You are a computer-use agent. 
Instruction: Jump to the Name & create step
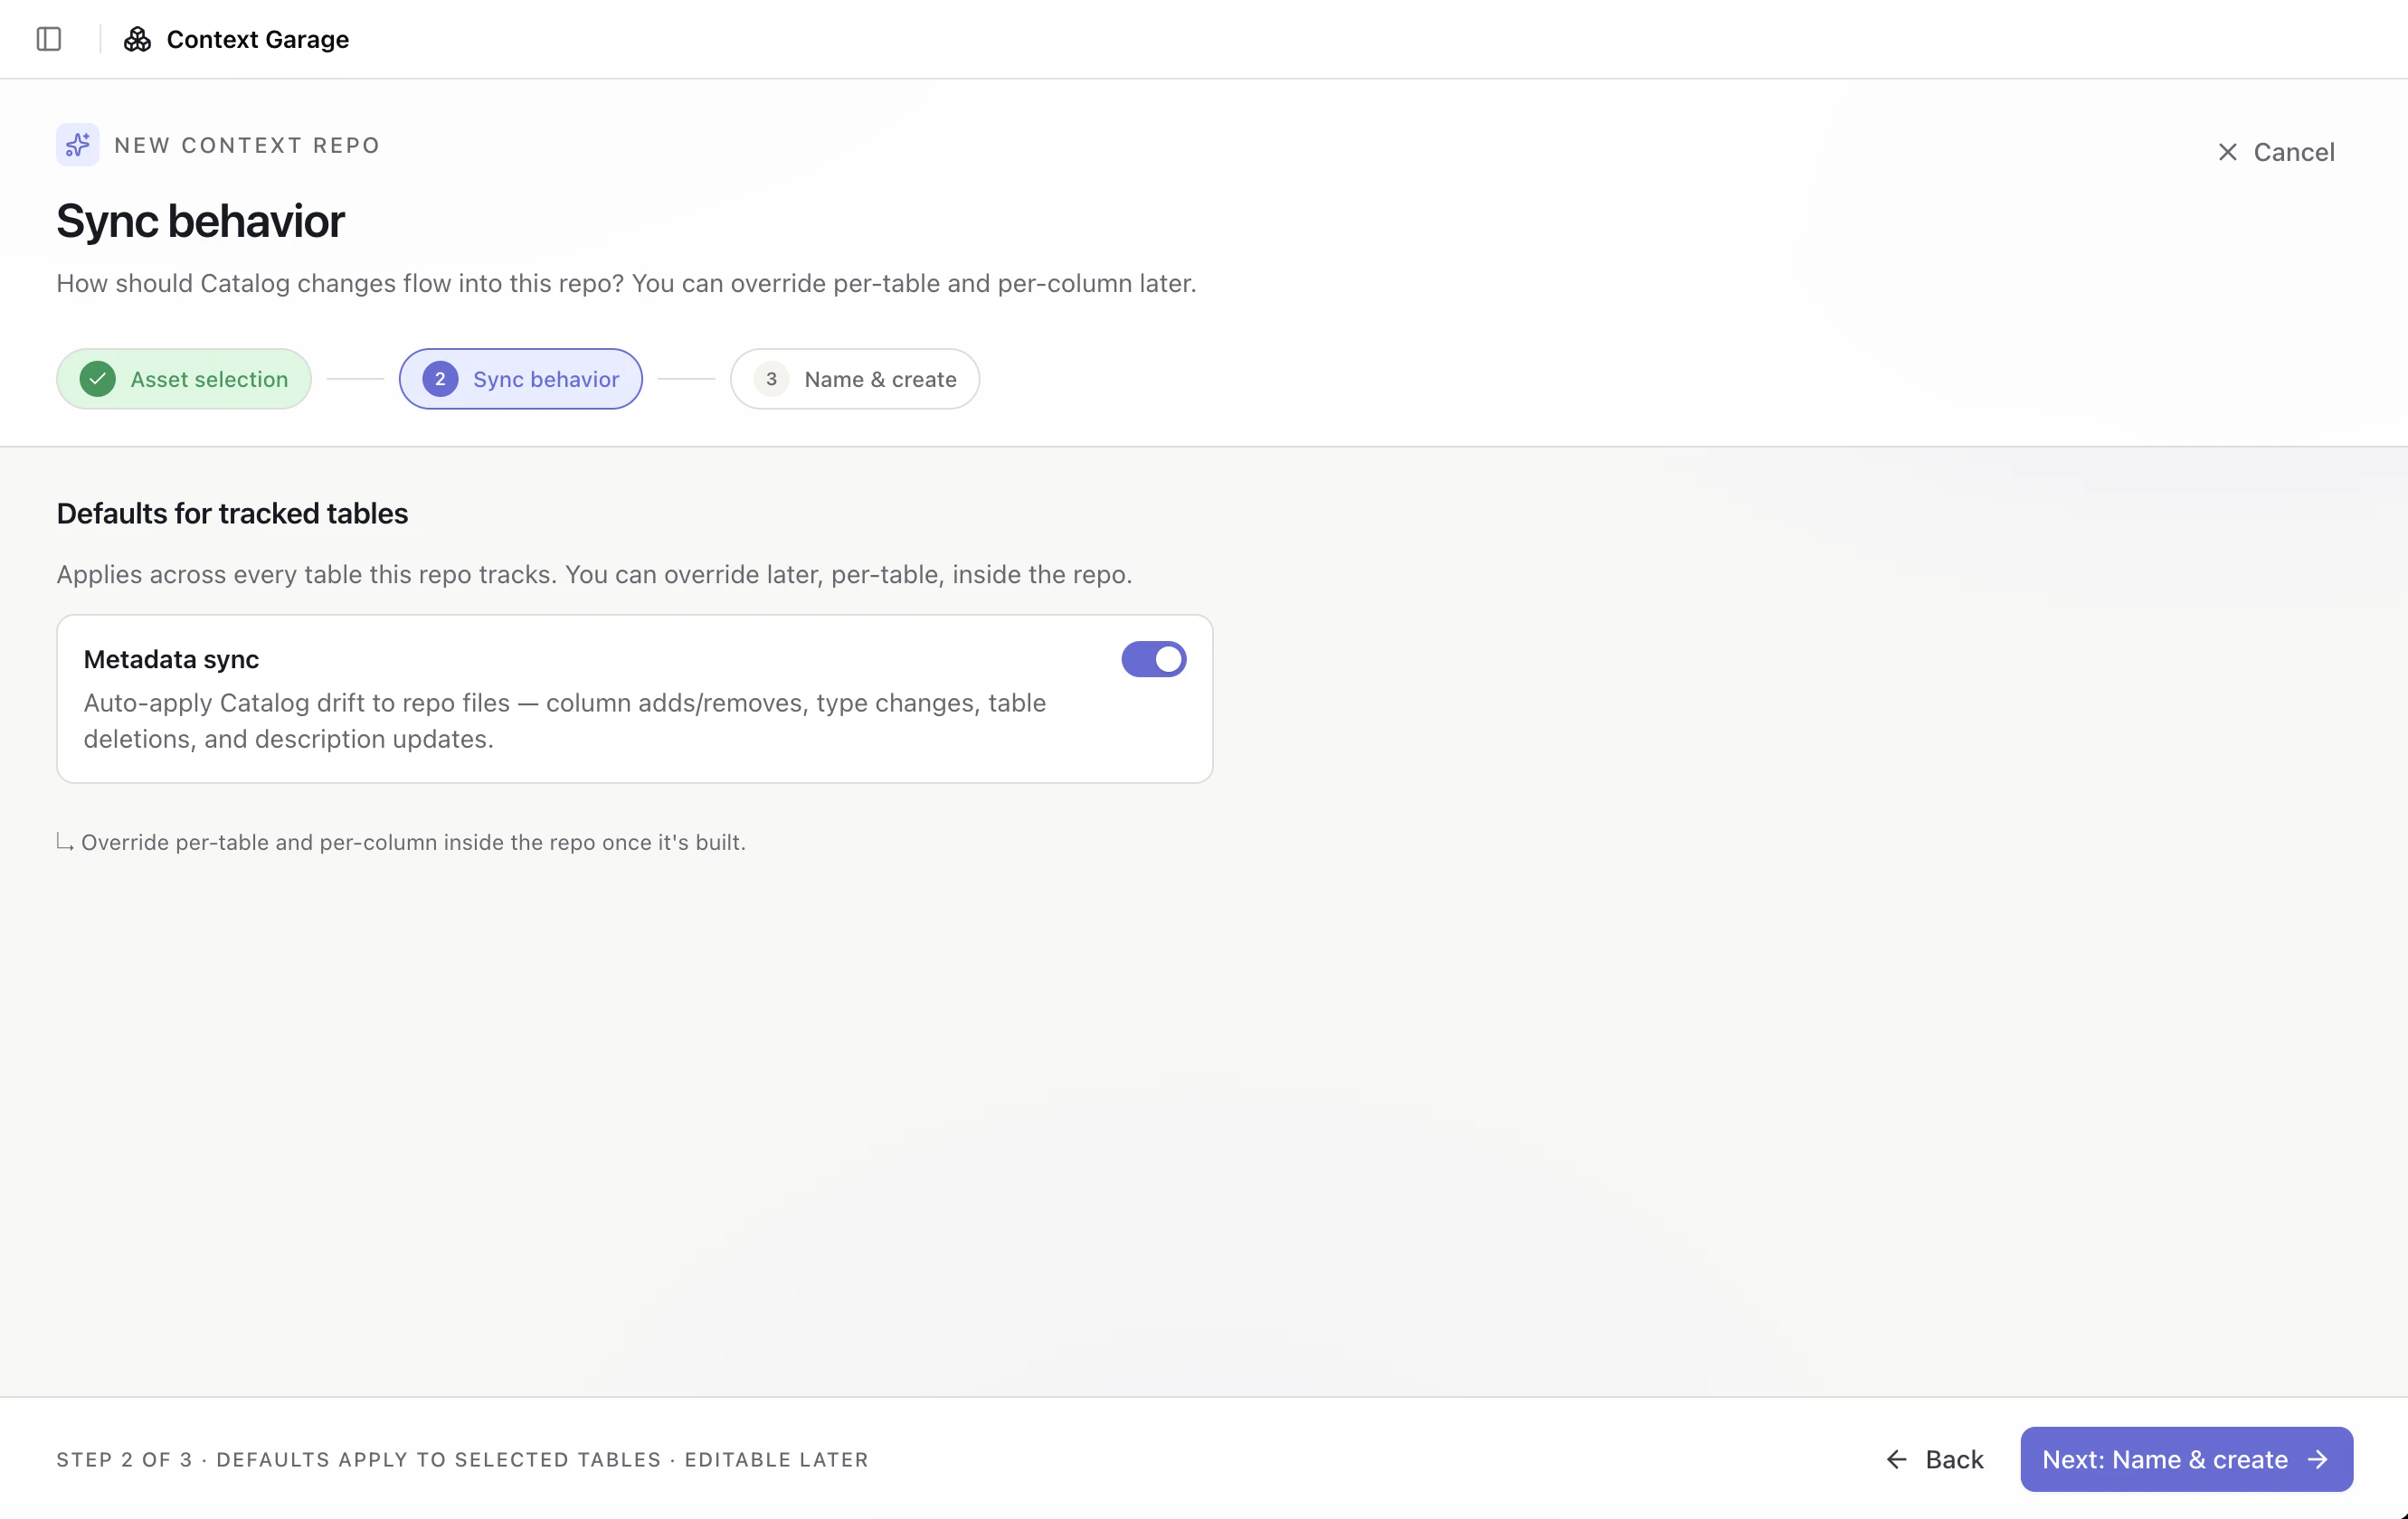(x=854, y=379)
